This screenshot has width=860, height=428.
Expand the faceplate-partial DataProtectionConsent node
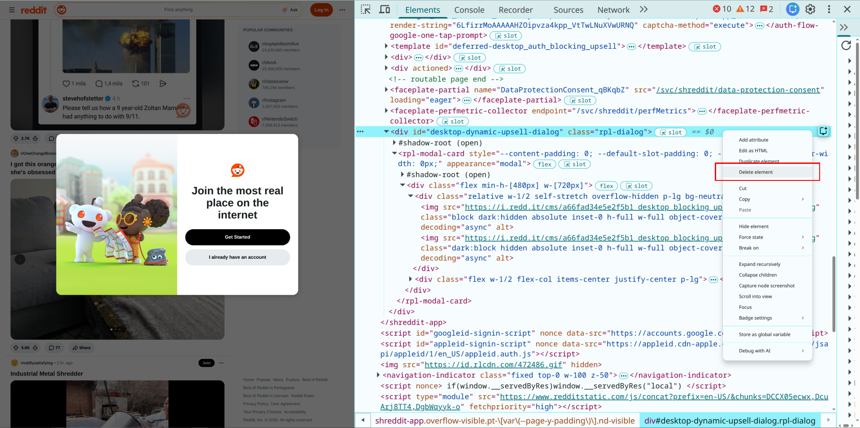pos(386,90)
